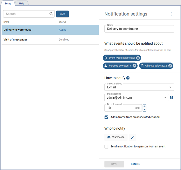
Task: Increase Do not resend seconds value
Action: tap(144, 106)
